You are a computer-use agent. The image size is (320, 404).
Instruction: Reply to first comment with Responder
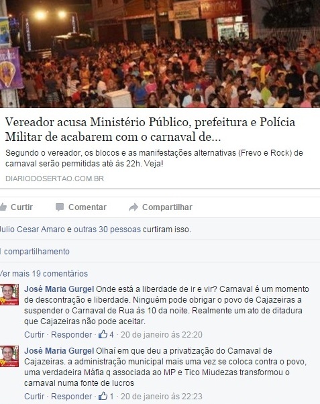(x=71, y=334)
